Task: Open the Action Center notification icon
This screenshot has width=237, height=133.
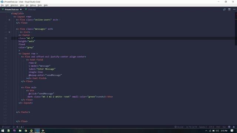Action: click(232, 130)
